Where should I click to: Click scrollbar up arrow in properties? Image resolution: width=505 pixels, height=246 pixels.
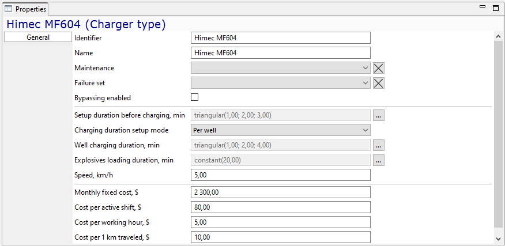pyautogui.click(x=498, y=36)
